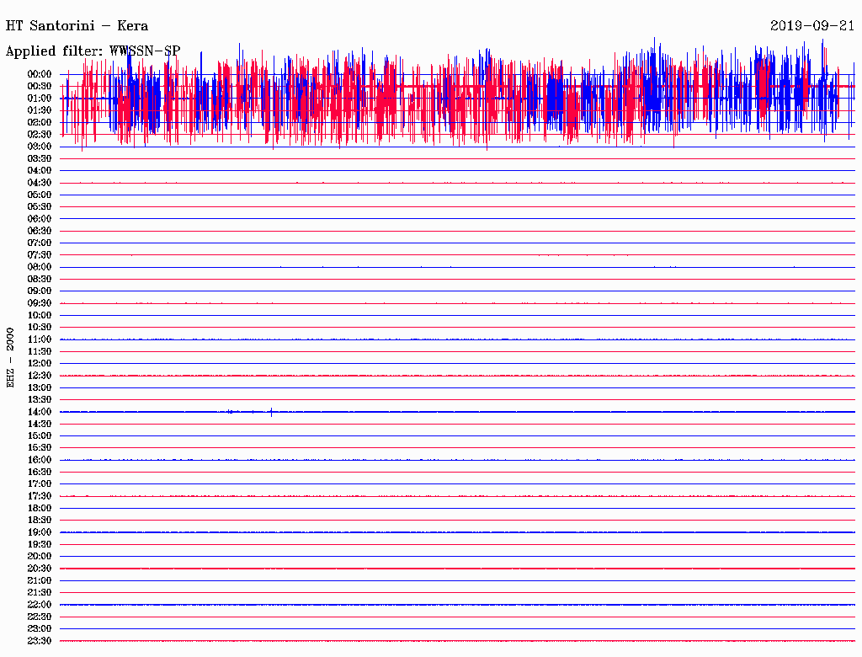Pick the 19:00 time label
This screenshot has width=862, height=657.
coord(40,532)
